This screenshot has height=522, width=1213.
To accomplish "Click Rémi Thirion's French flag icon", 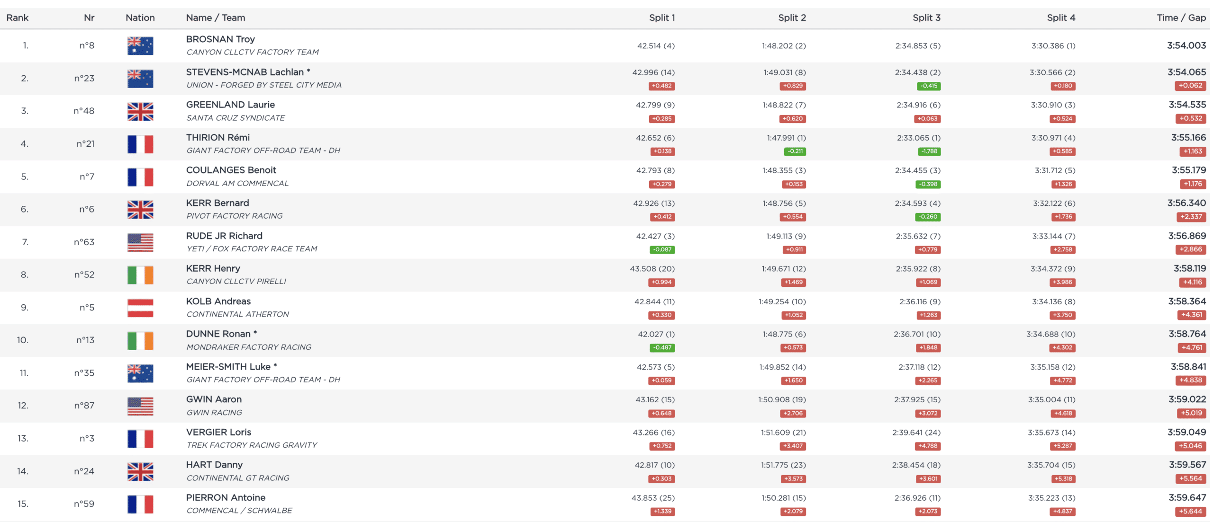I will [140, 144].
